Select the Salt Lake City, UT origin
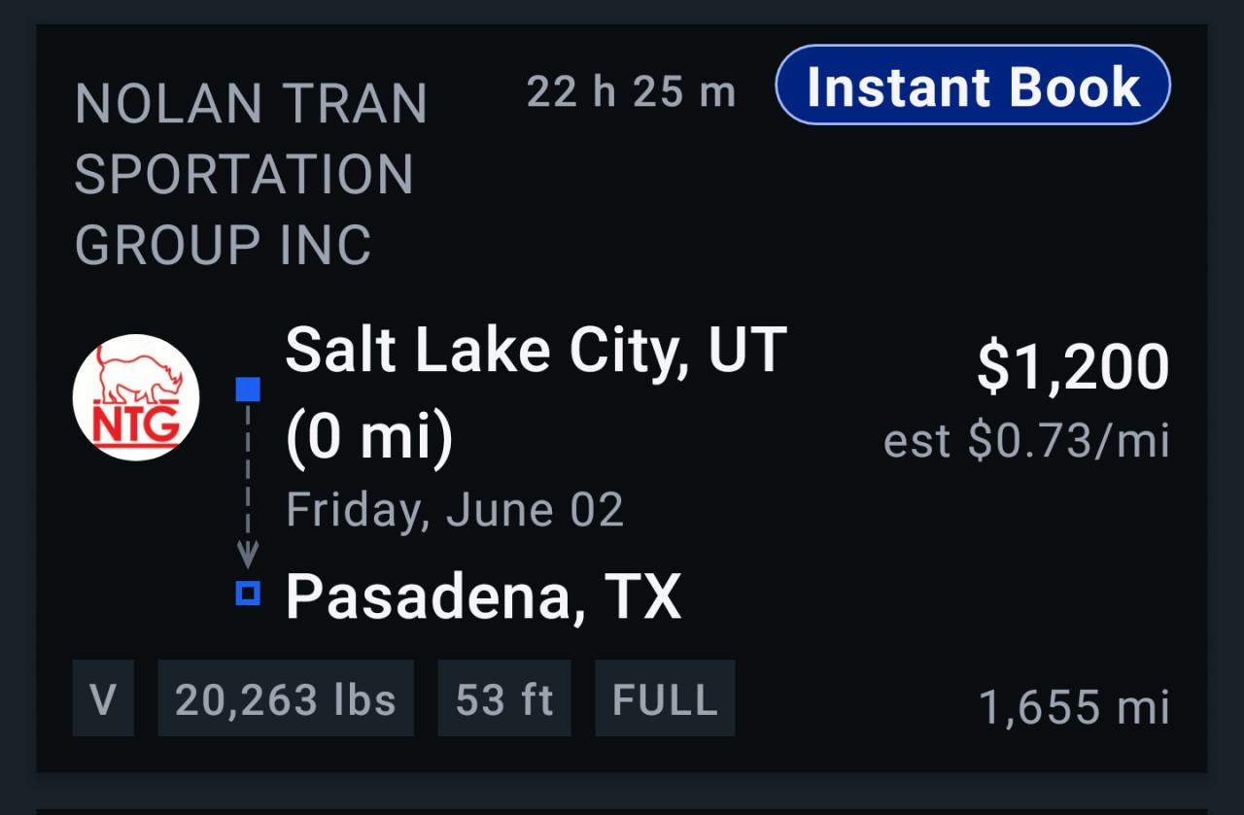The height and width of the screenshot is (815, 1244). (536, 350)
